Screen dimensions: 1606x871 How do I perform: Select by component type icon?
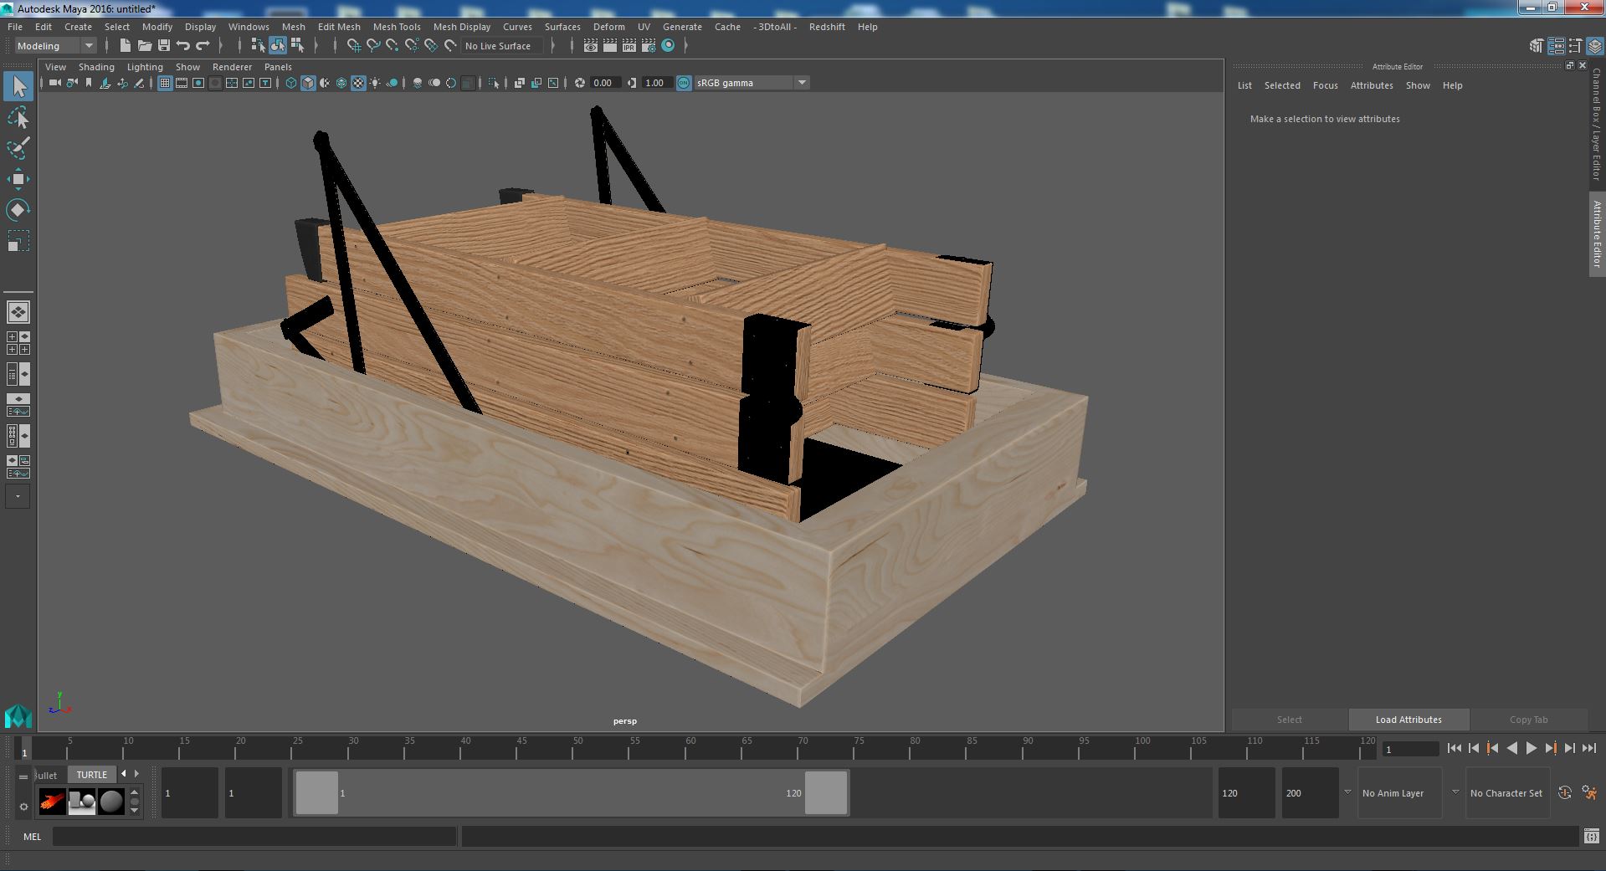[x=296, y=46]
